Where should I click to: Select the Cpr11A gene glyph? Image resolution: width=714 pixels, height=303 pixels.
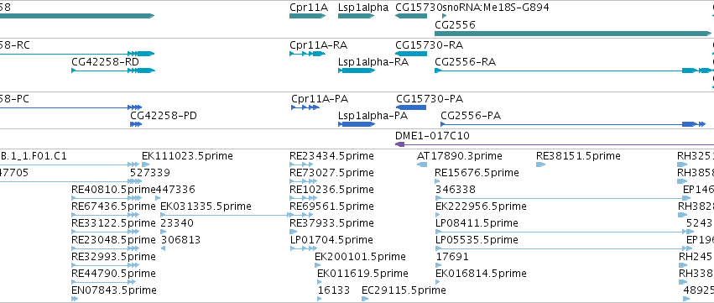click(308, 16)
